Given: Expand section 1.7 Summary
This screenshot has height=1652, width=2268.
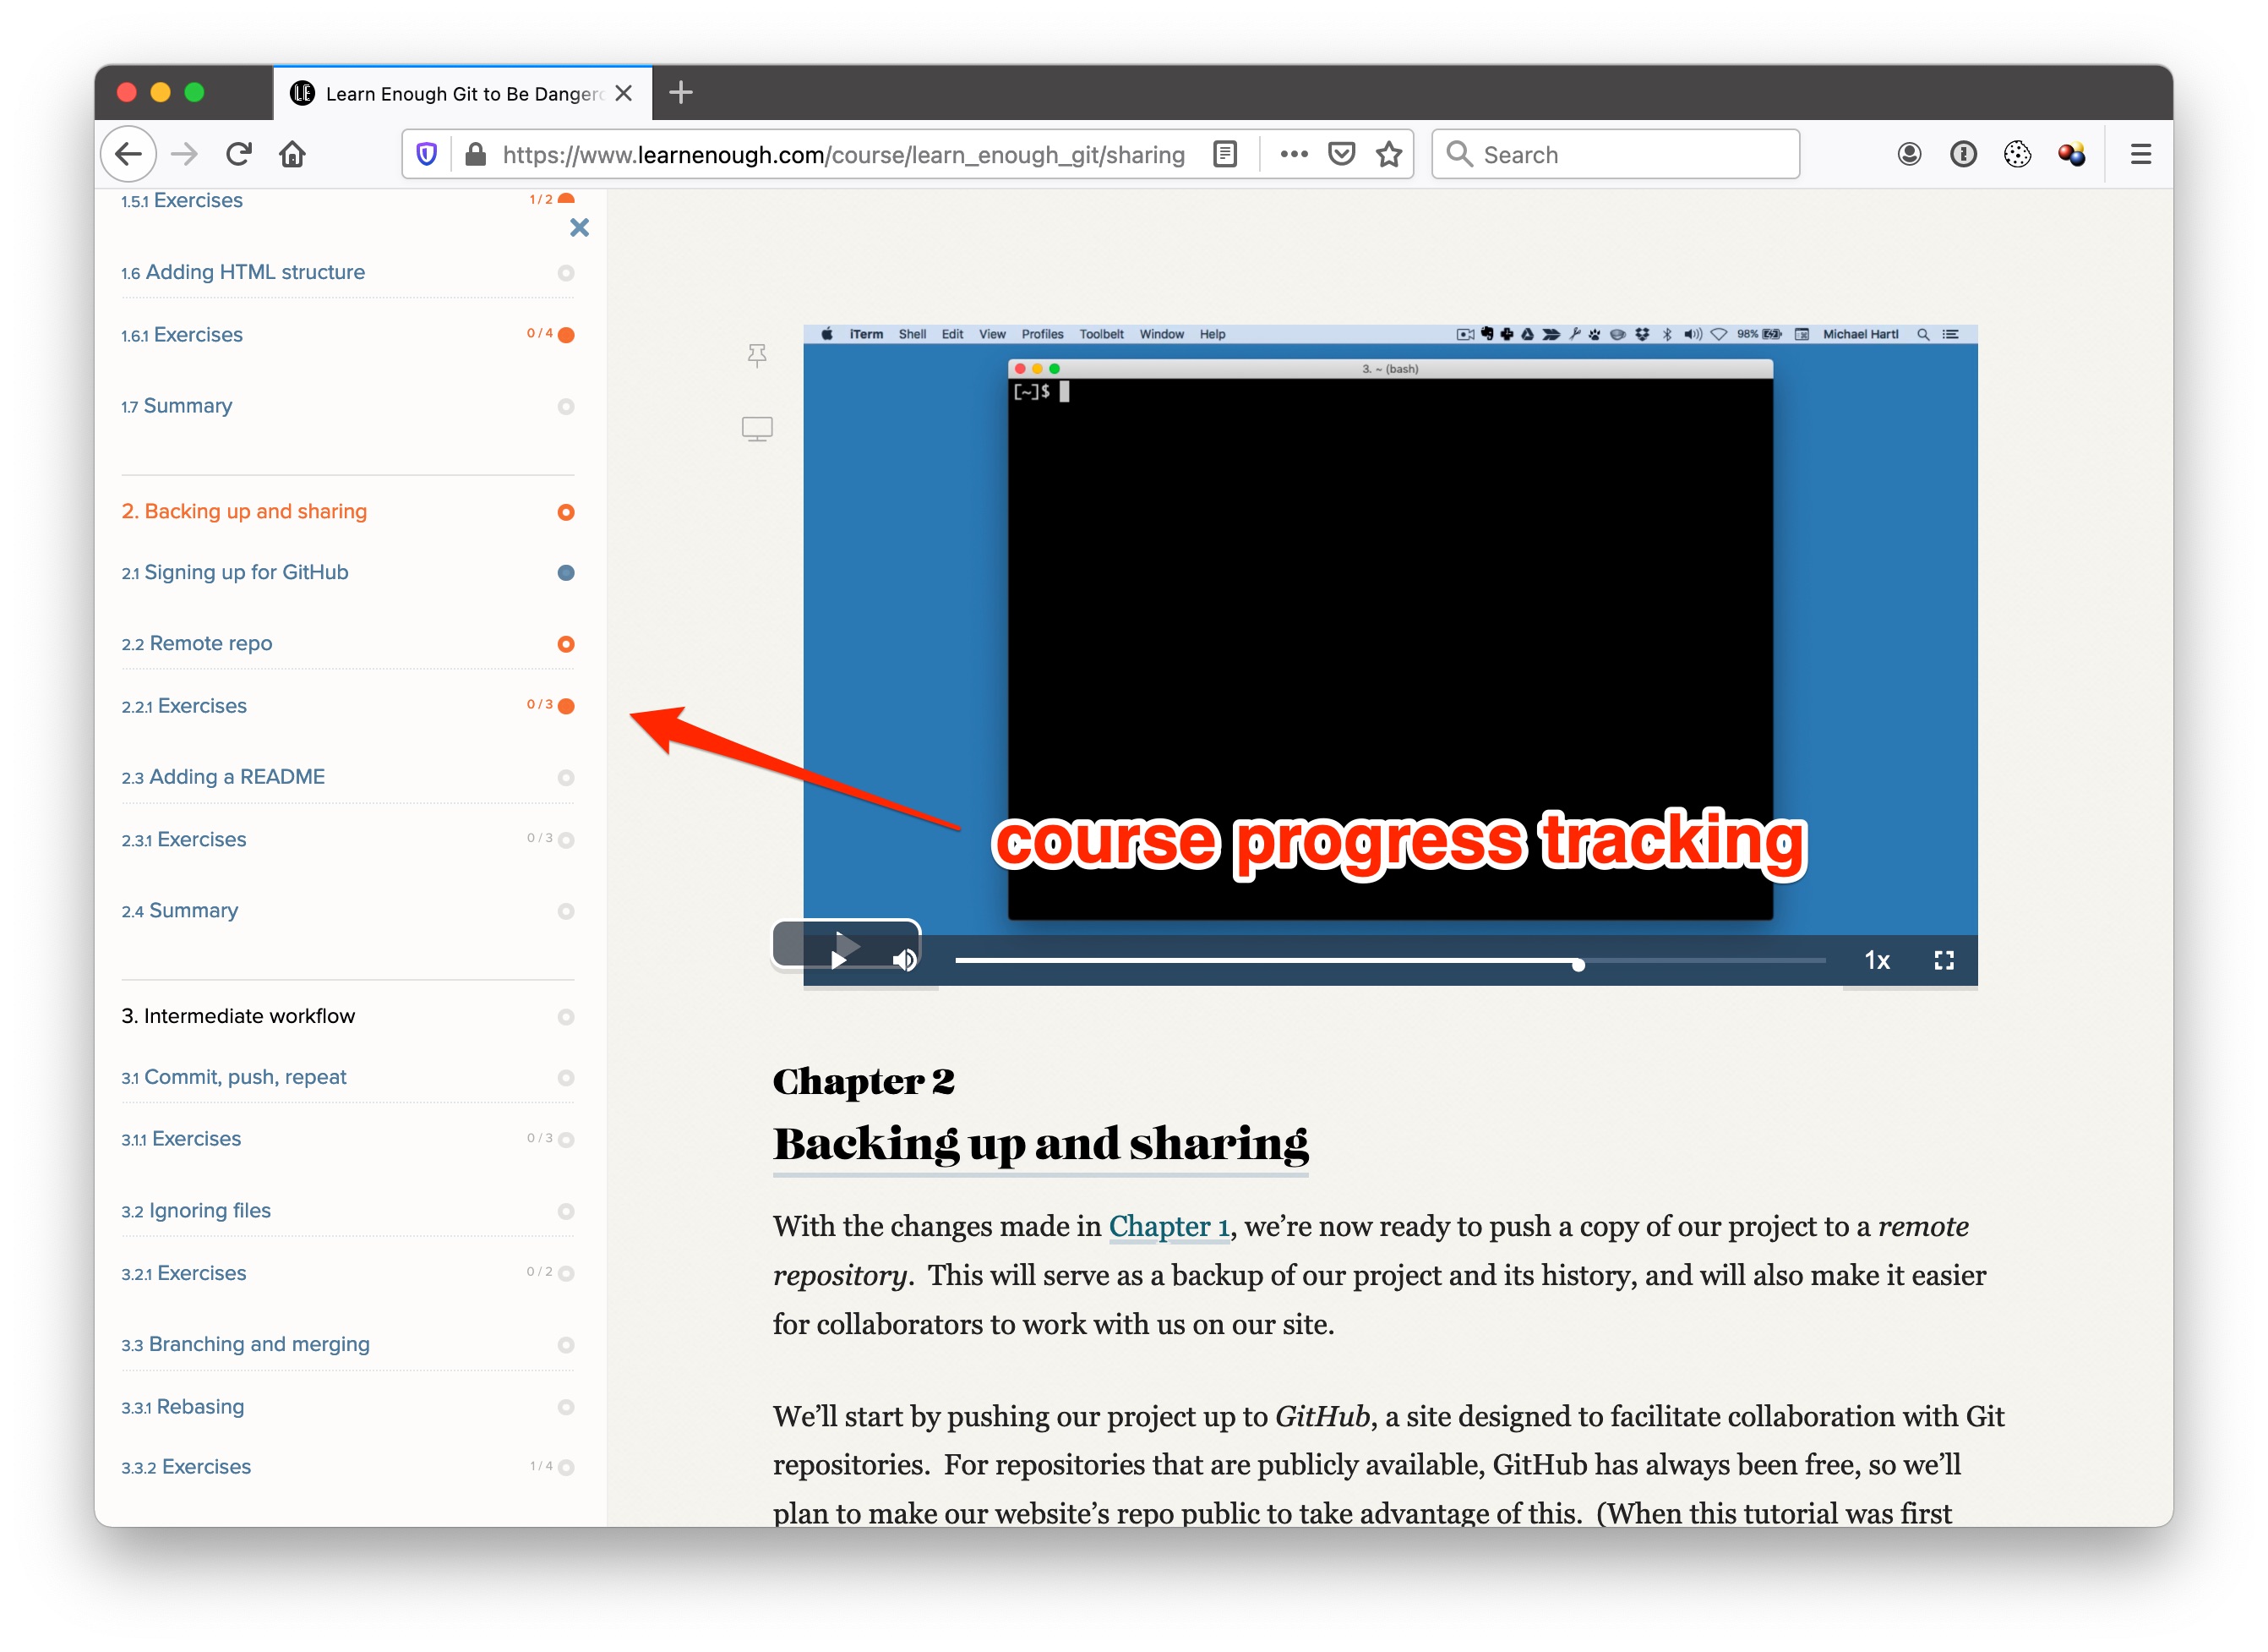Looking at the screenshot, I should tap(176, 405).
